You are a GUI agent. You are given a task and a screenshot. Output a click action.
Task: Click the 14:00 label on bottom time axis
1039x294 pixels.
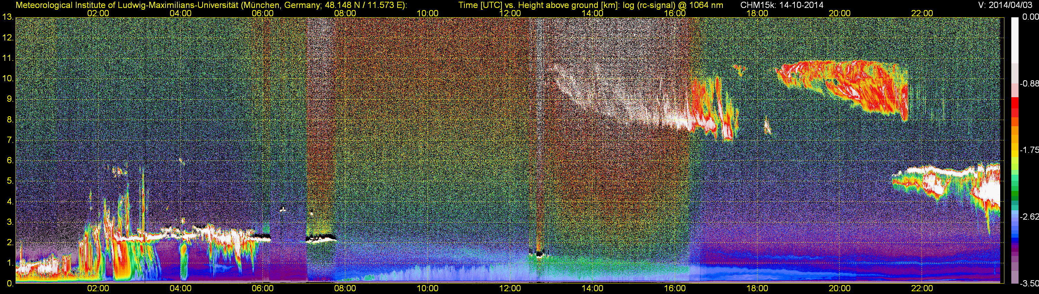click(593, 288)
